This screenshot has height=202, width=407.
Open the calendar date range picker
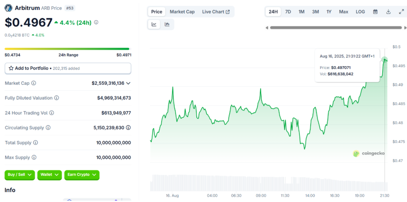tap(375, 12)
